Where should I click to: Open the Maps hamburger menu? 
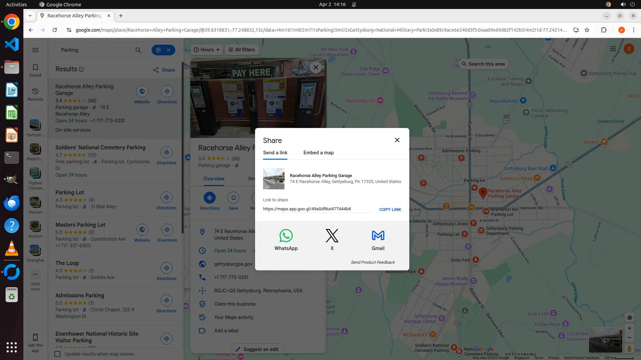(x=35, y=50)
